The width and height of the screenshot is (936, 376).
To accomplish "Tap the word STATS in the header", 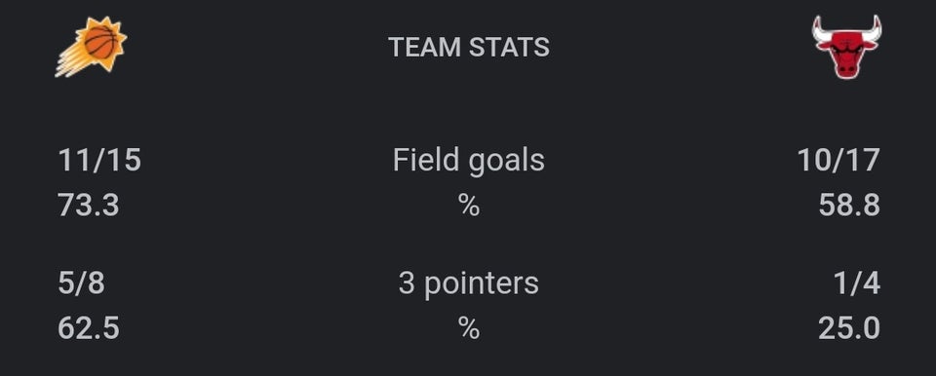I will point(509,48).
